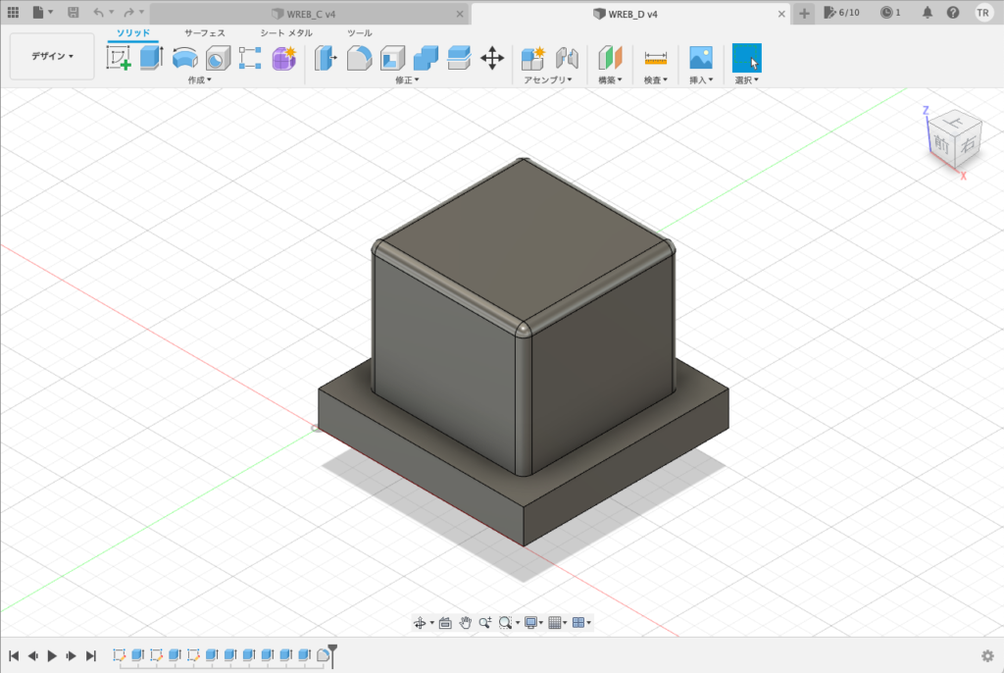Click the Fillet tool icon
Viewport: 1004px width, 673px height.
(359, 58)
